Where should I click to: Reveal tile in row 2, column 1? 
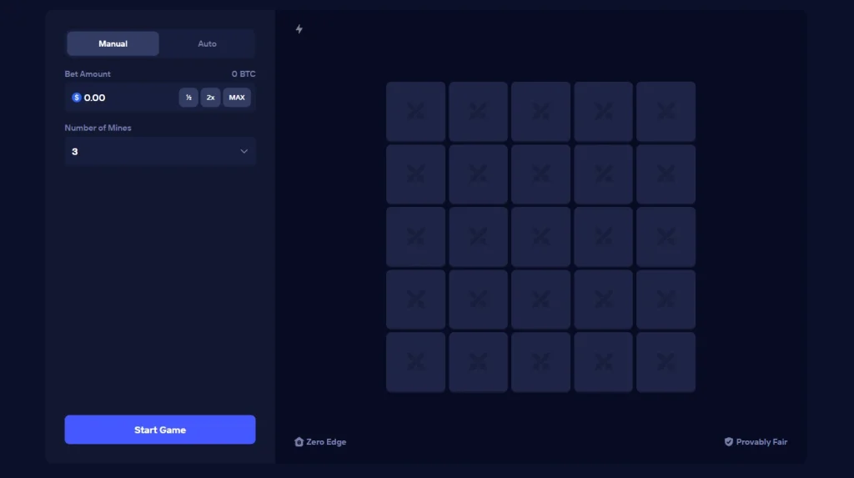pyautogui.click(x=415, y=174)
